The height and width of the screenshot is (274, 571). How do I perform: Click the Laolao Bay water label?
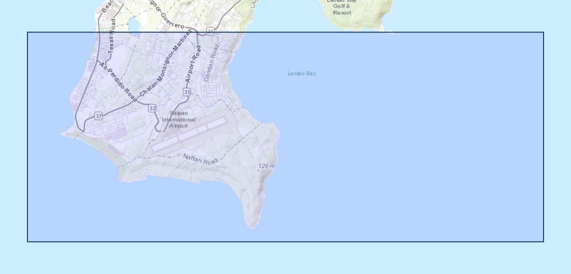tap(302, 74)
